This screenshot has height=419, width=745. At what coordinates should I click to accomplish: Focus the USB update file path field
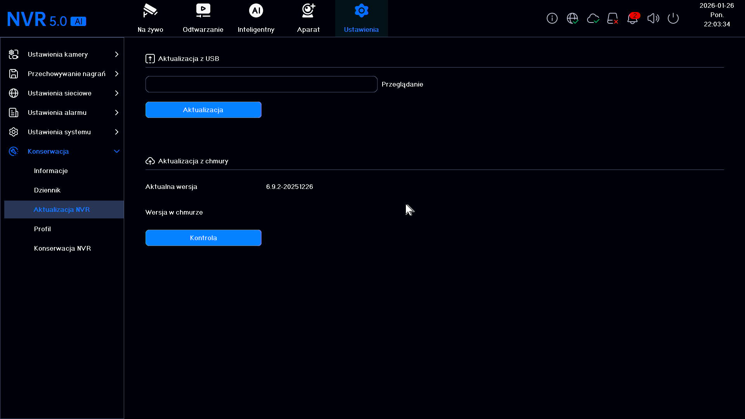pyautogui.click(x=261, y=84)
